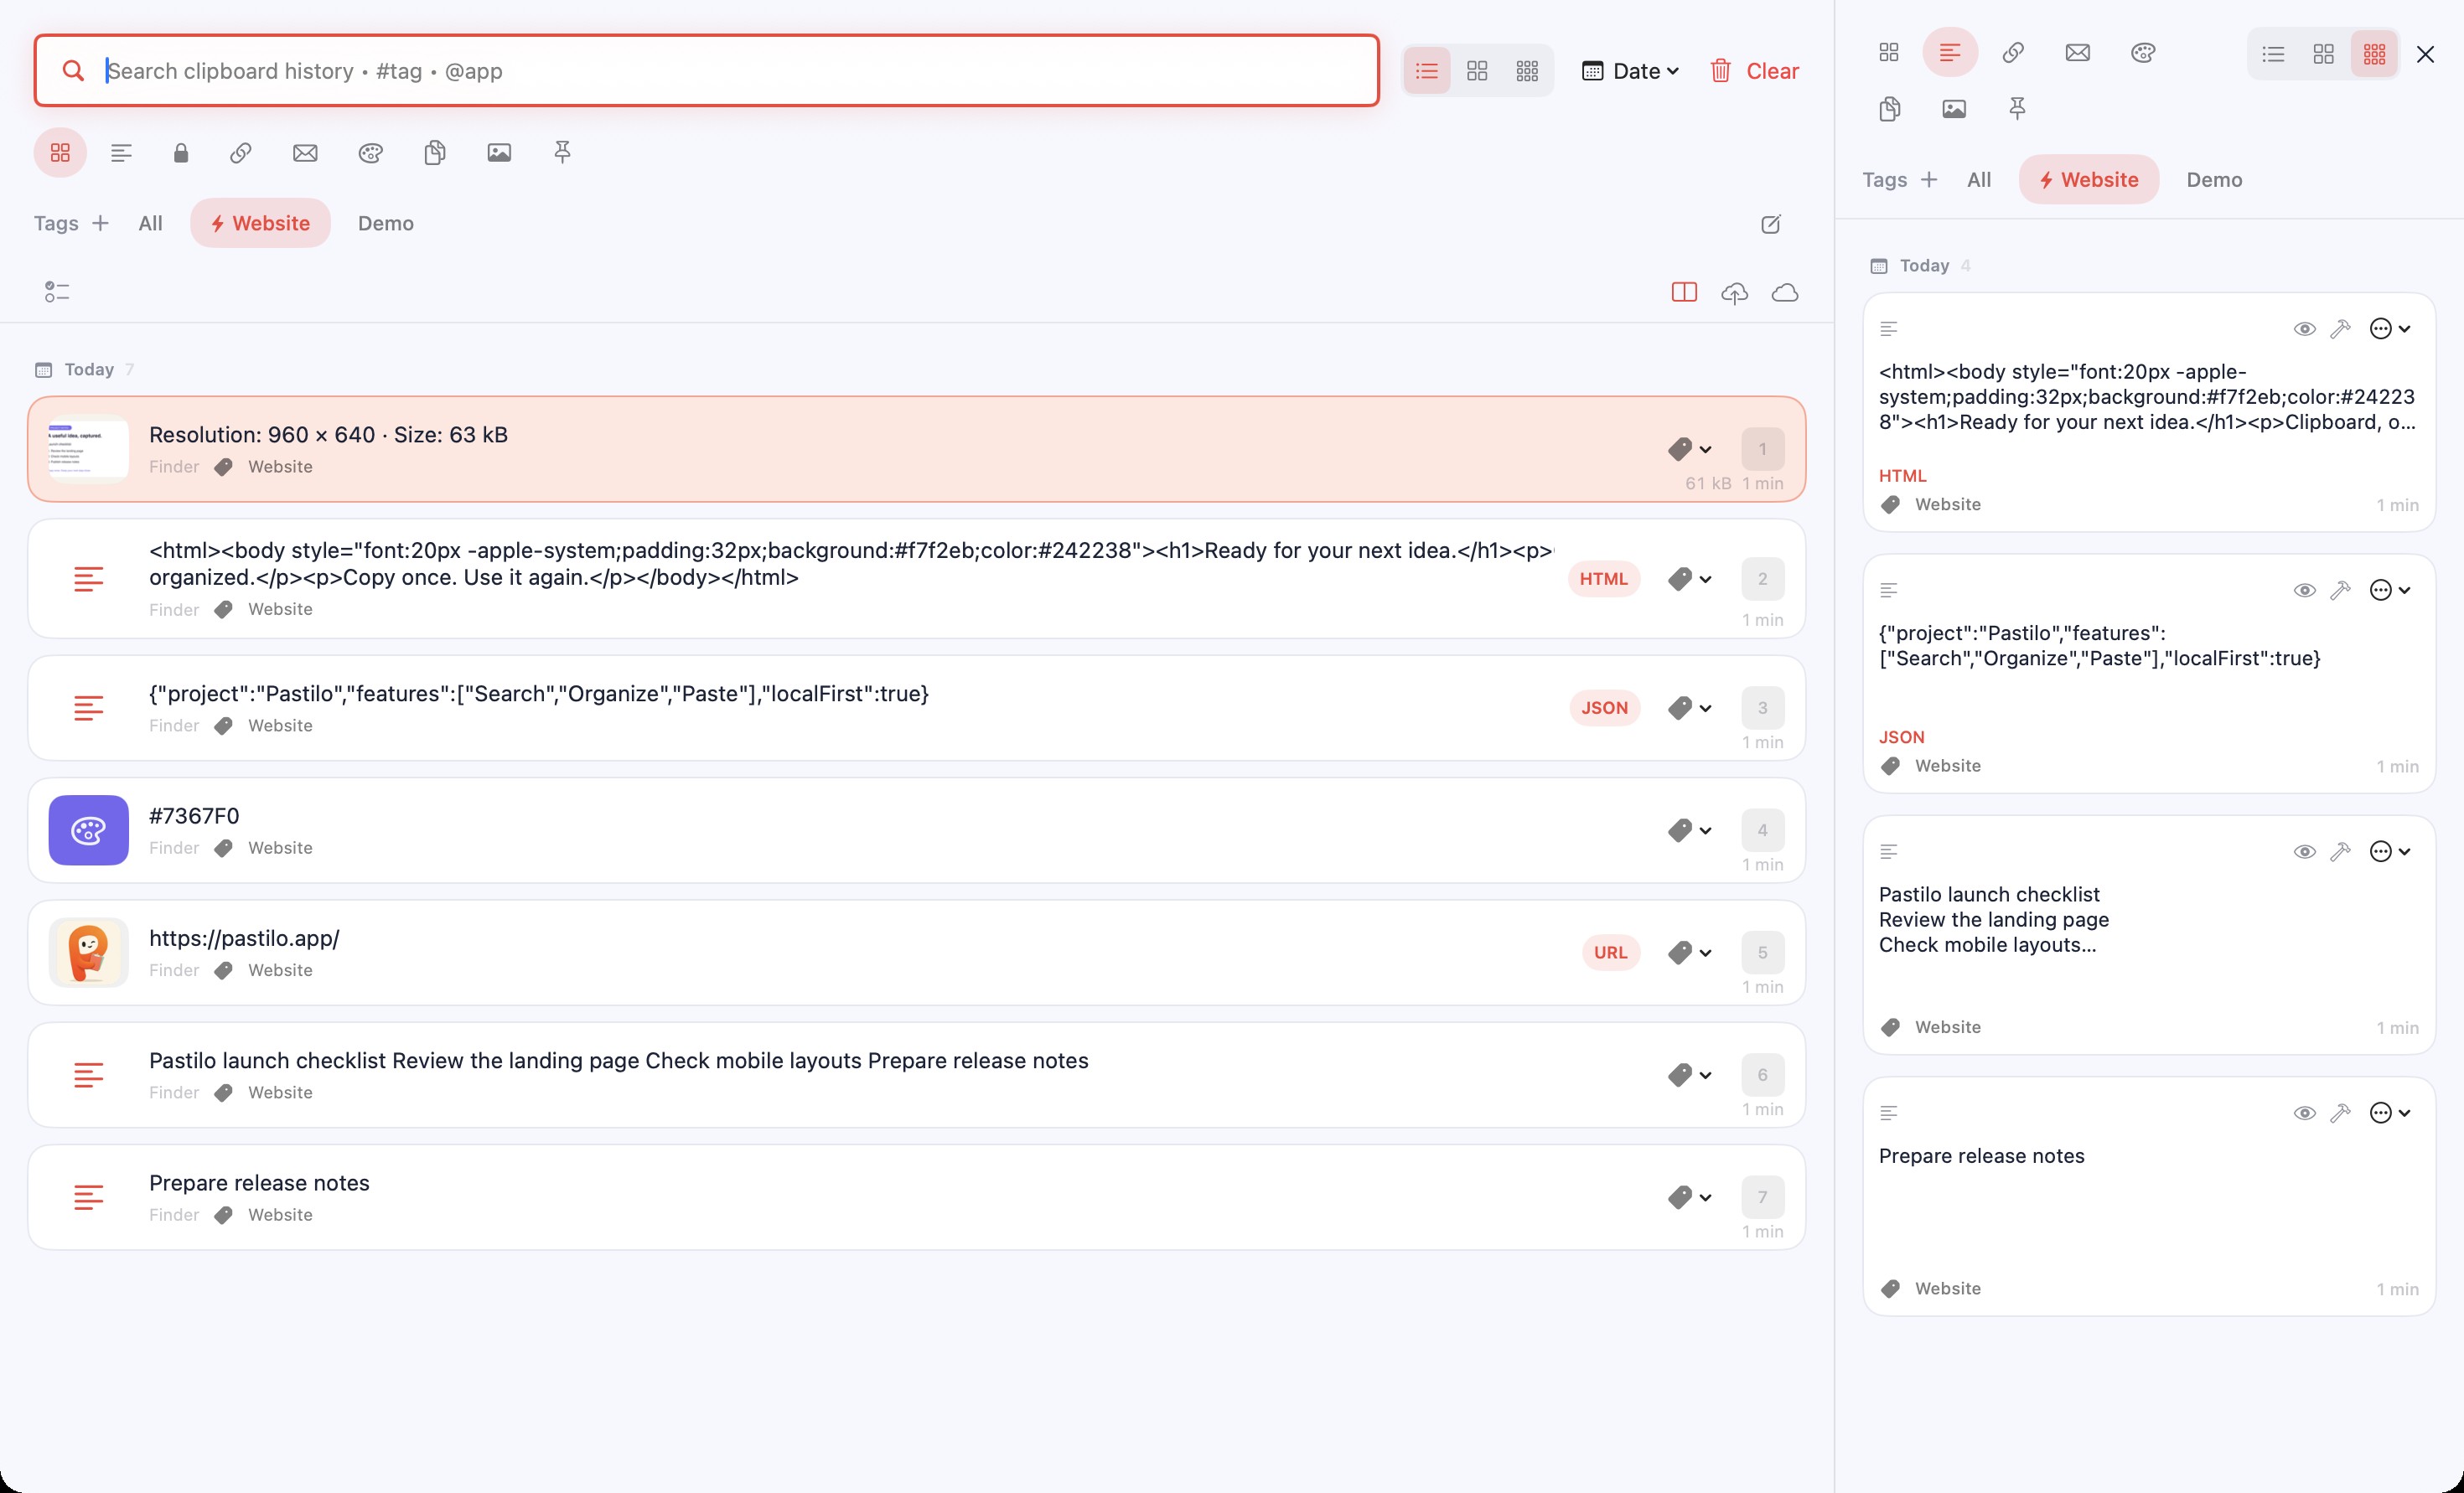Select the Prepare release notes row
2464x1493 pixels.
click(916, 1197)
